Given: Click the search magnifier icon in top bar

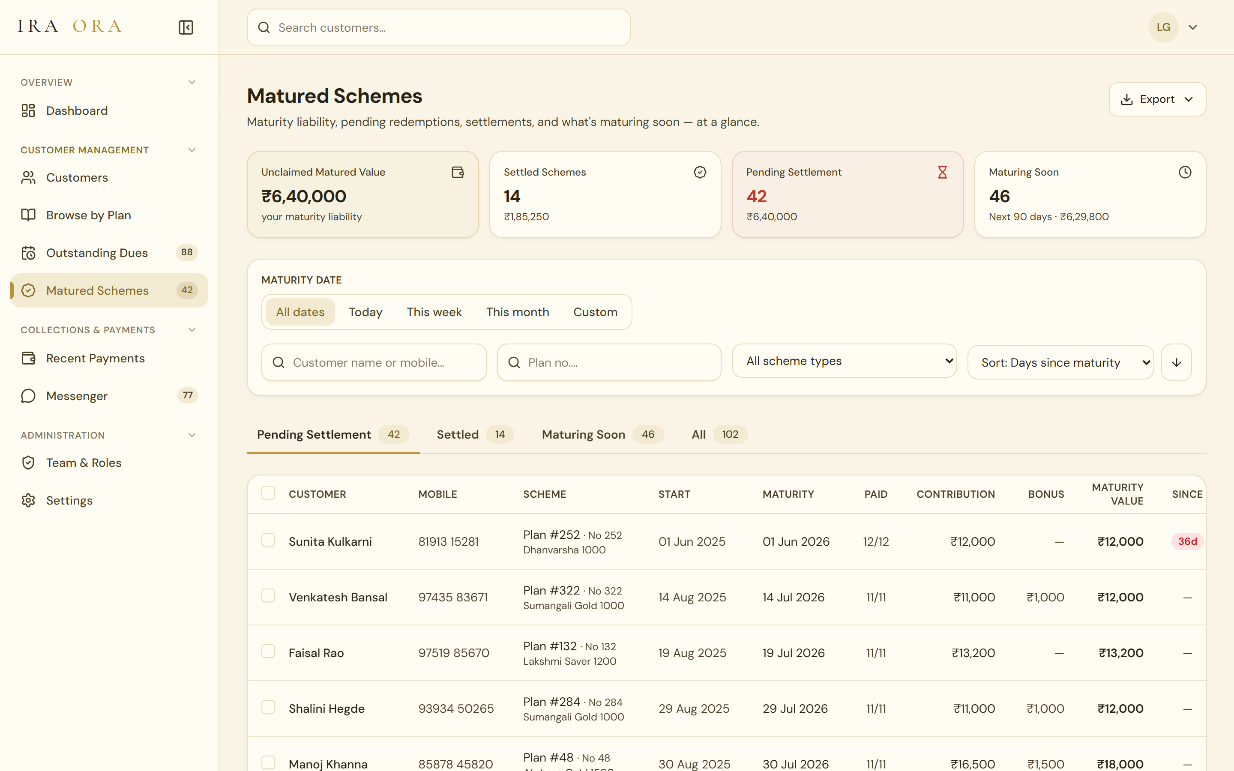Looking at the screenshot, I should pos(264,27).
